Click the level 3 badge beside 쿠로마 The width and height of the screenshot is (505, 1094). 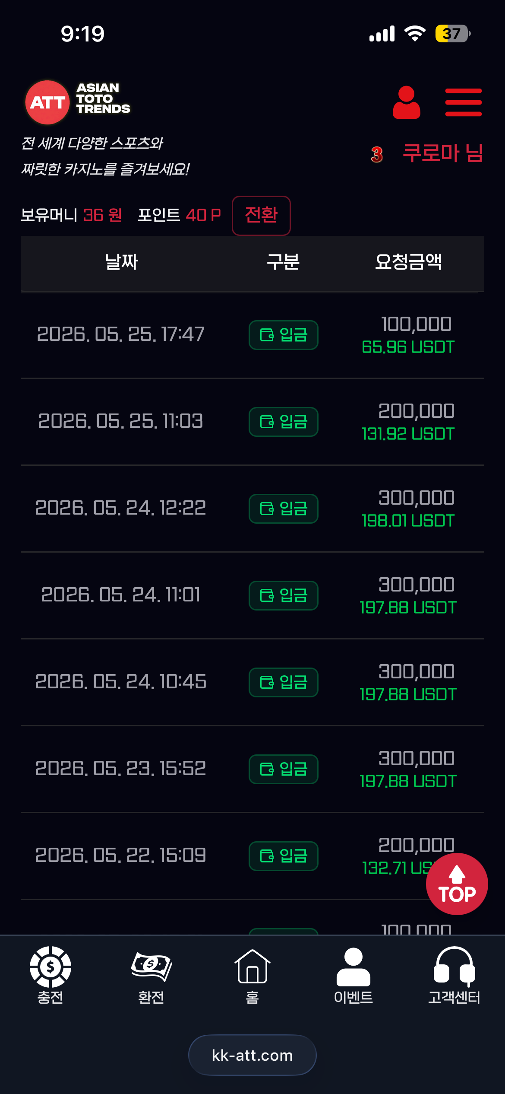pos(377,154)
